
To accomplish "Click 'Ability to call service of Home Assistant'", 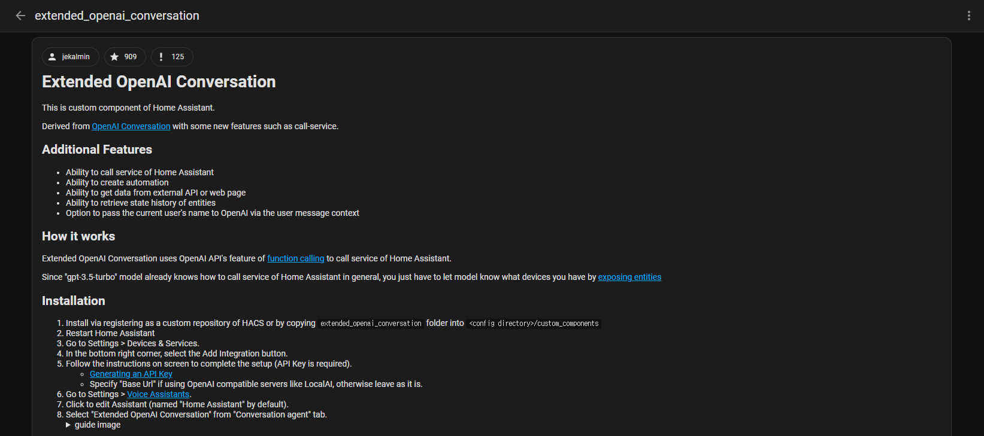I will (x=140, y=172).
